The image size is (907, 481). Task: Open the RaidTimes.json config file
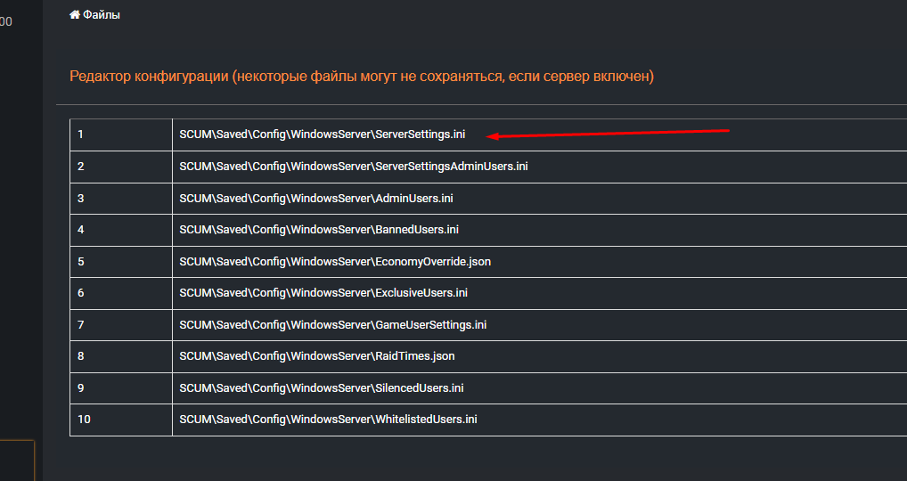[x=317, y=356]
